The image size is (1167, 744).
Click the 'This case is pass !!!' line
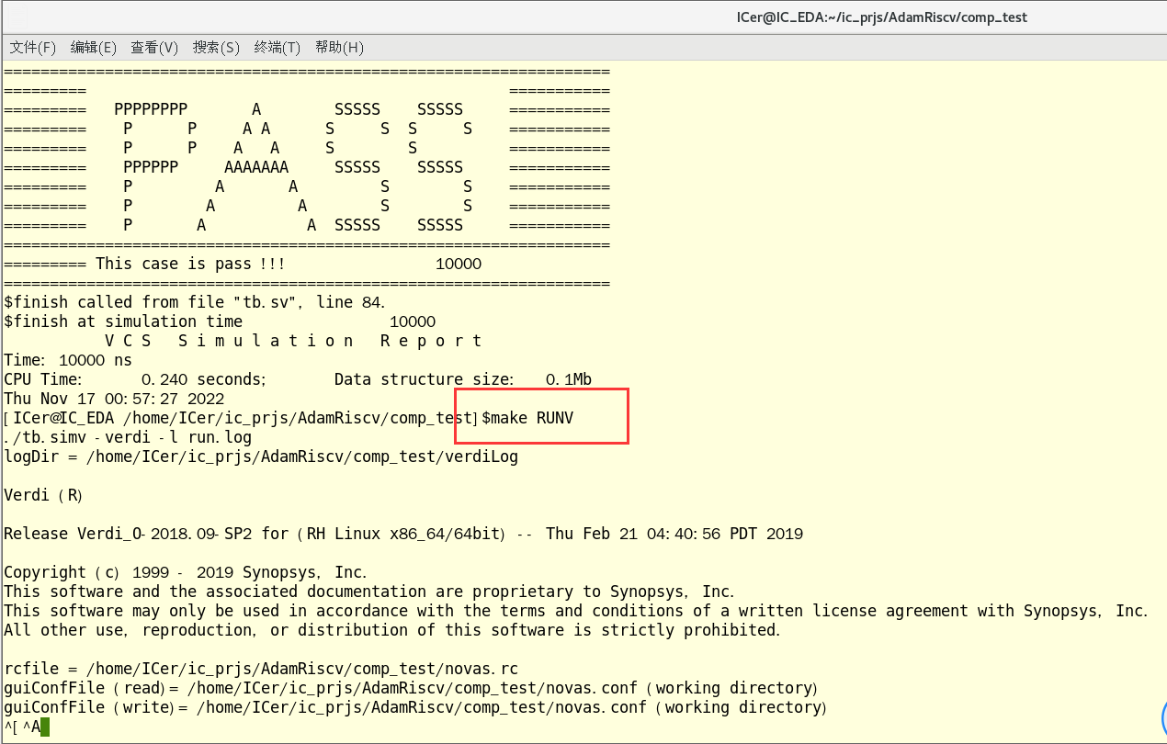coord(243,264)
